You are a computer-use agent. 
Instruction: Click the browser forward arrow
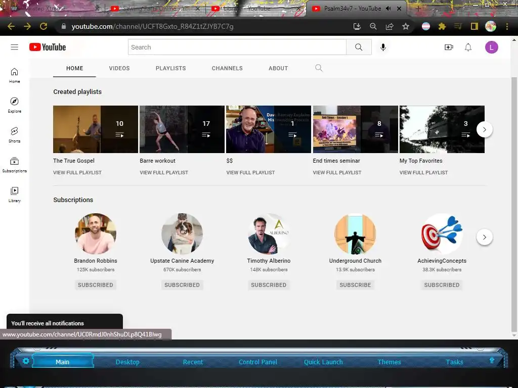(27, 26)
